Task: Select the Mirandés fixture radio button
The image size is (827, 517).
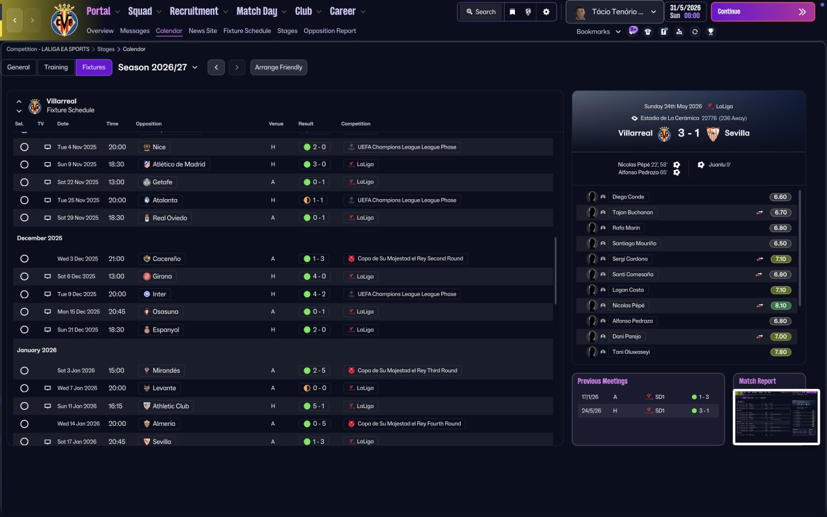Action: point(25,370)
